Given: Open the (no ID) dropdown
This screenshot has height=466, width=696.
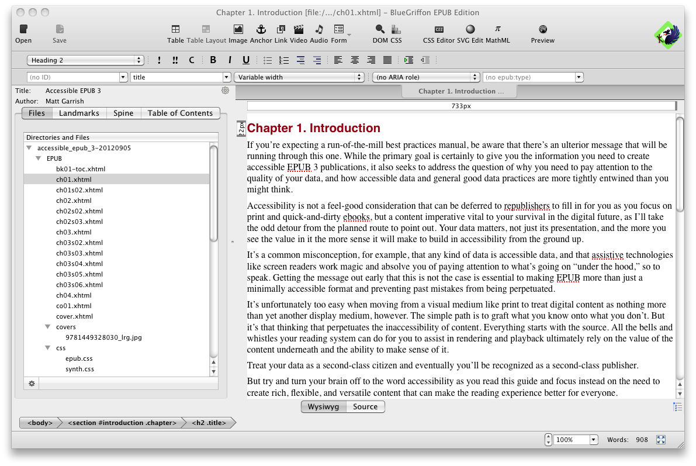Looking at the screenshot, I should [x=123, y=77].
